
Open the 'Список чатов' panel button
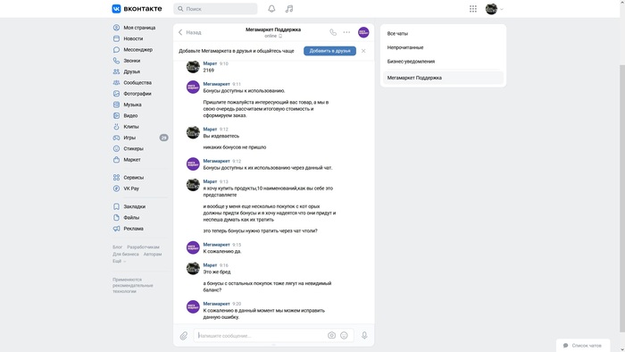click(583, 345)
